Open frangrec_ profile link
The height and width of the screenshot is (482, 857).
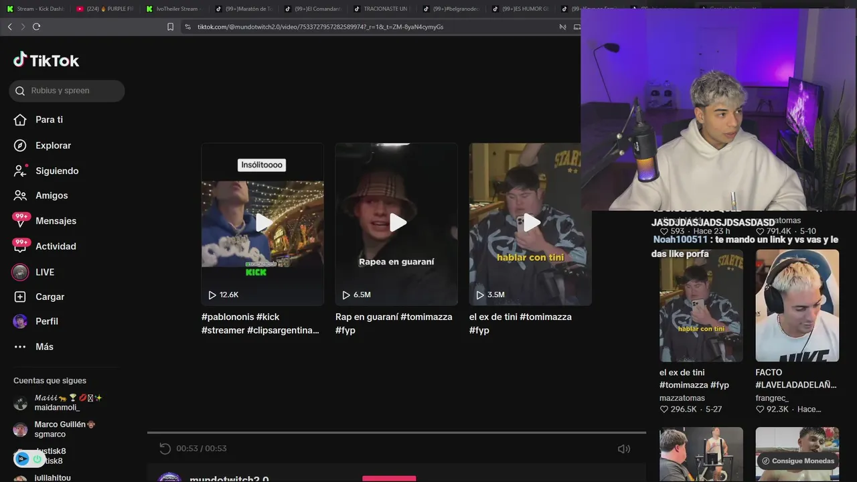772,398
